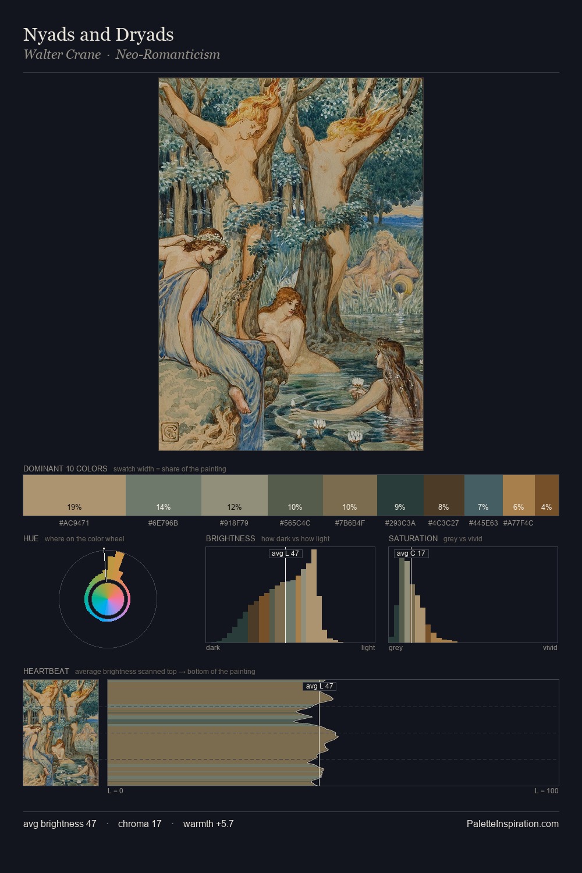Click the 'grey' saturation axis label

(396, 648)
